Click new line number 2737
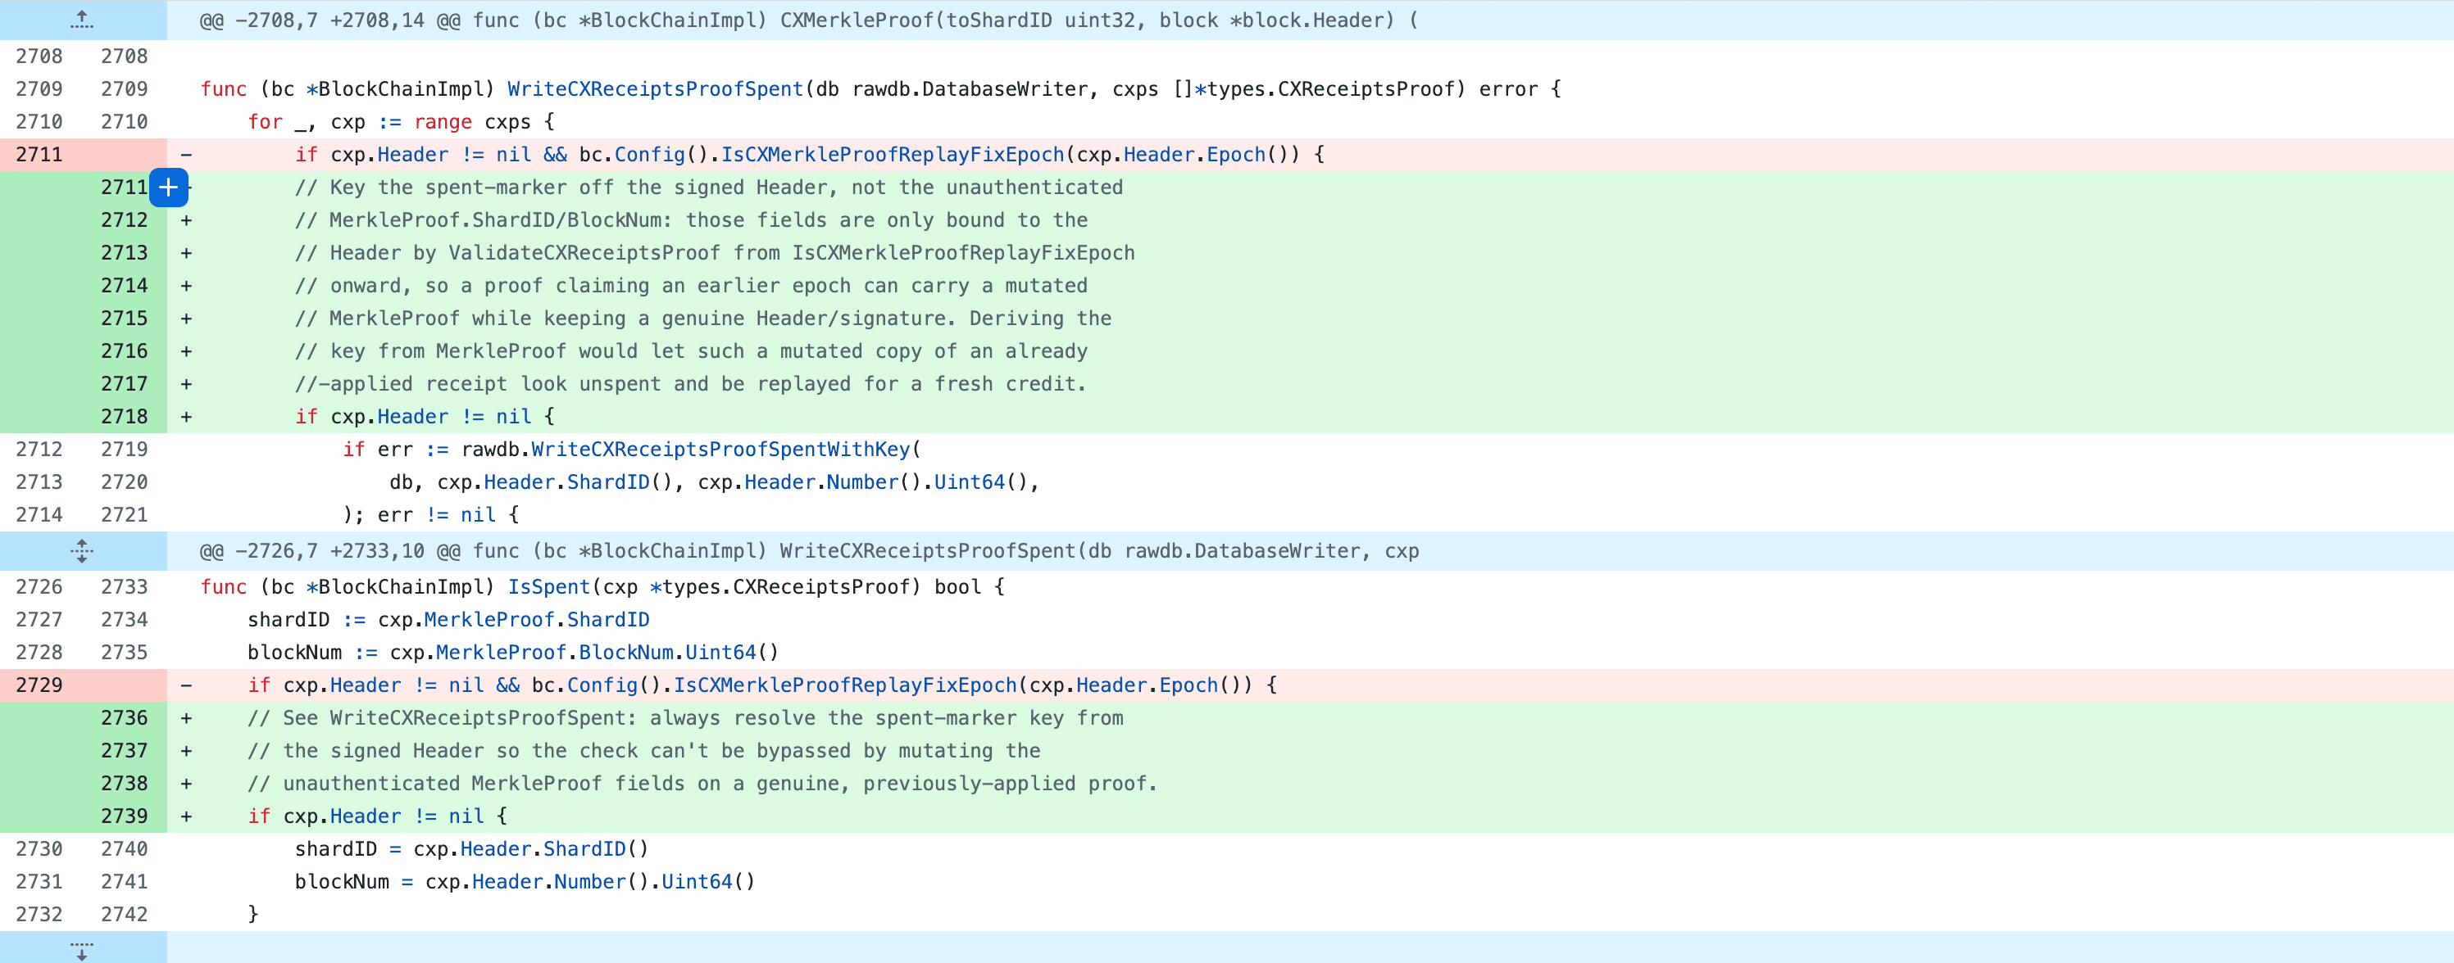Image resolution: width=2454 pixels, height=963 pixels. 125,751
